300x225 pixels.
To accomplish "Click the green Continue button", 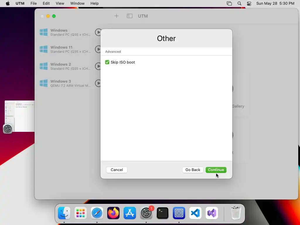I will coord(216,170).
